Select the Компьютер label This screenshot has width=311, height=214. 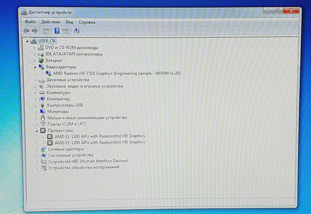[x=58, y=99]
